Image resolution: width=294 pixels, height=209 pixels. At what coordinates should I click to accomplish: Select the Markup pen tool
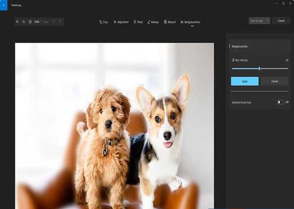click(x=153, y=22)
